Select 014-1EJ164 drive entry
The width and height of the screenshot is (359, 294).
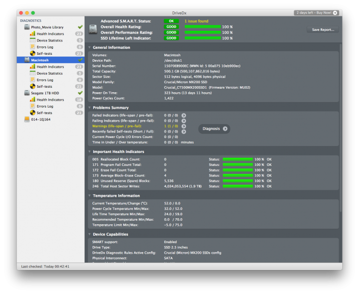coord(41,119)
